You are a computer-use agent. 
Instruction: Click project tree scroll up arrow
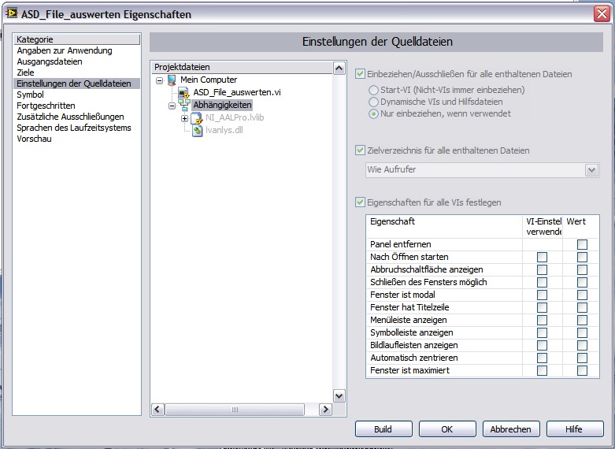pos(339,69)
